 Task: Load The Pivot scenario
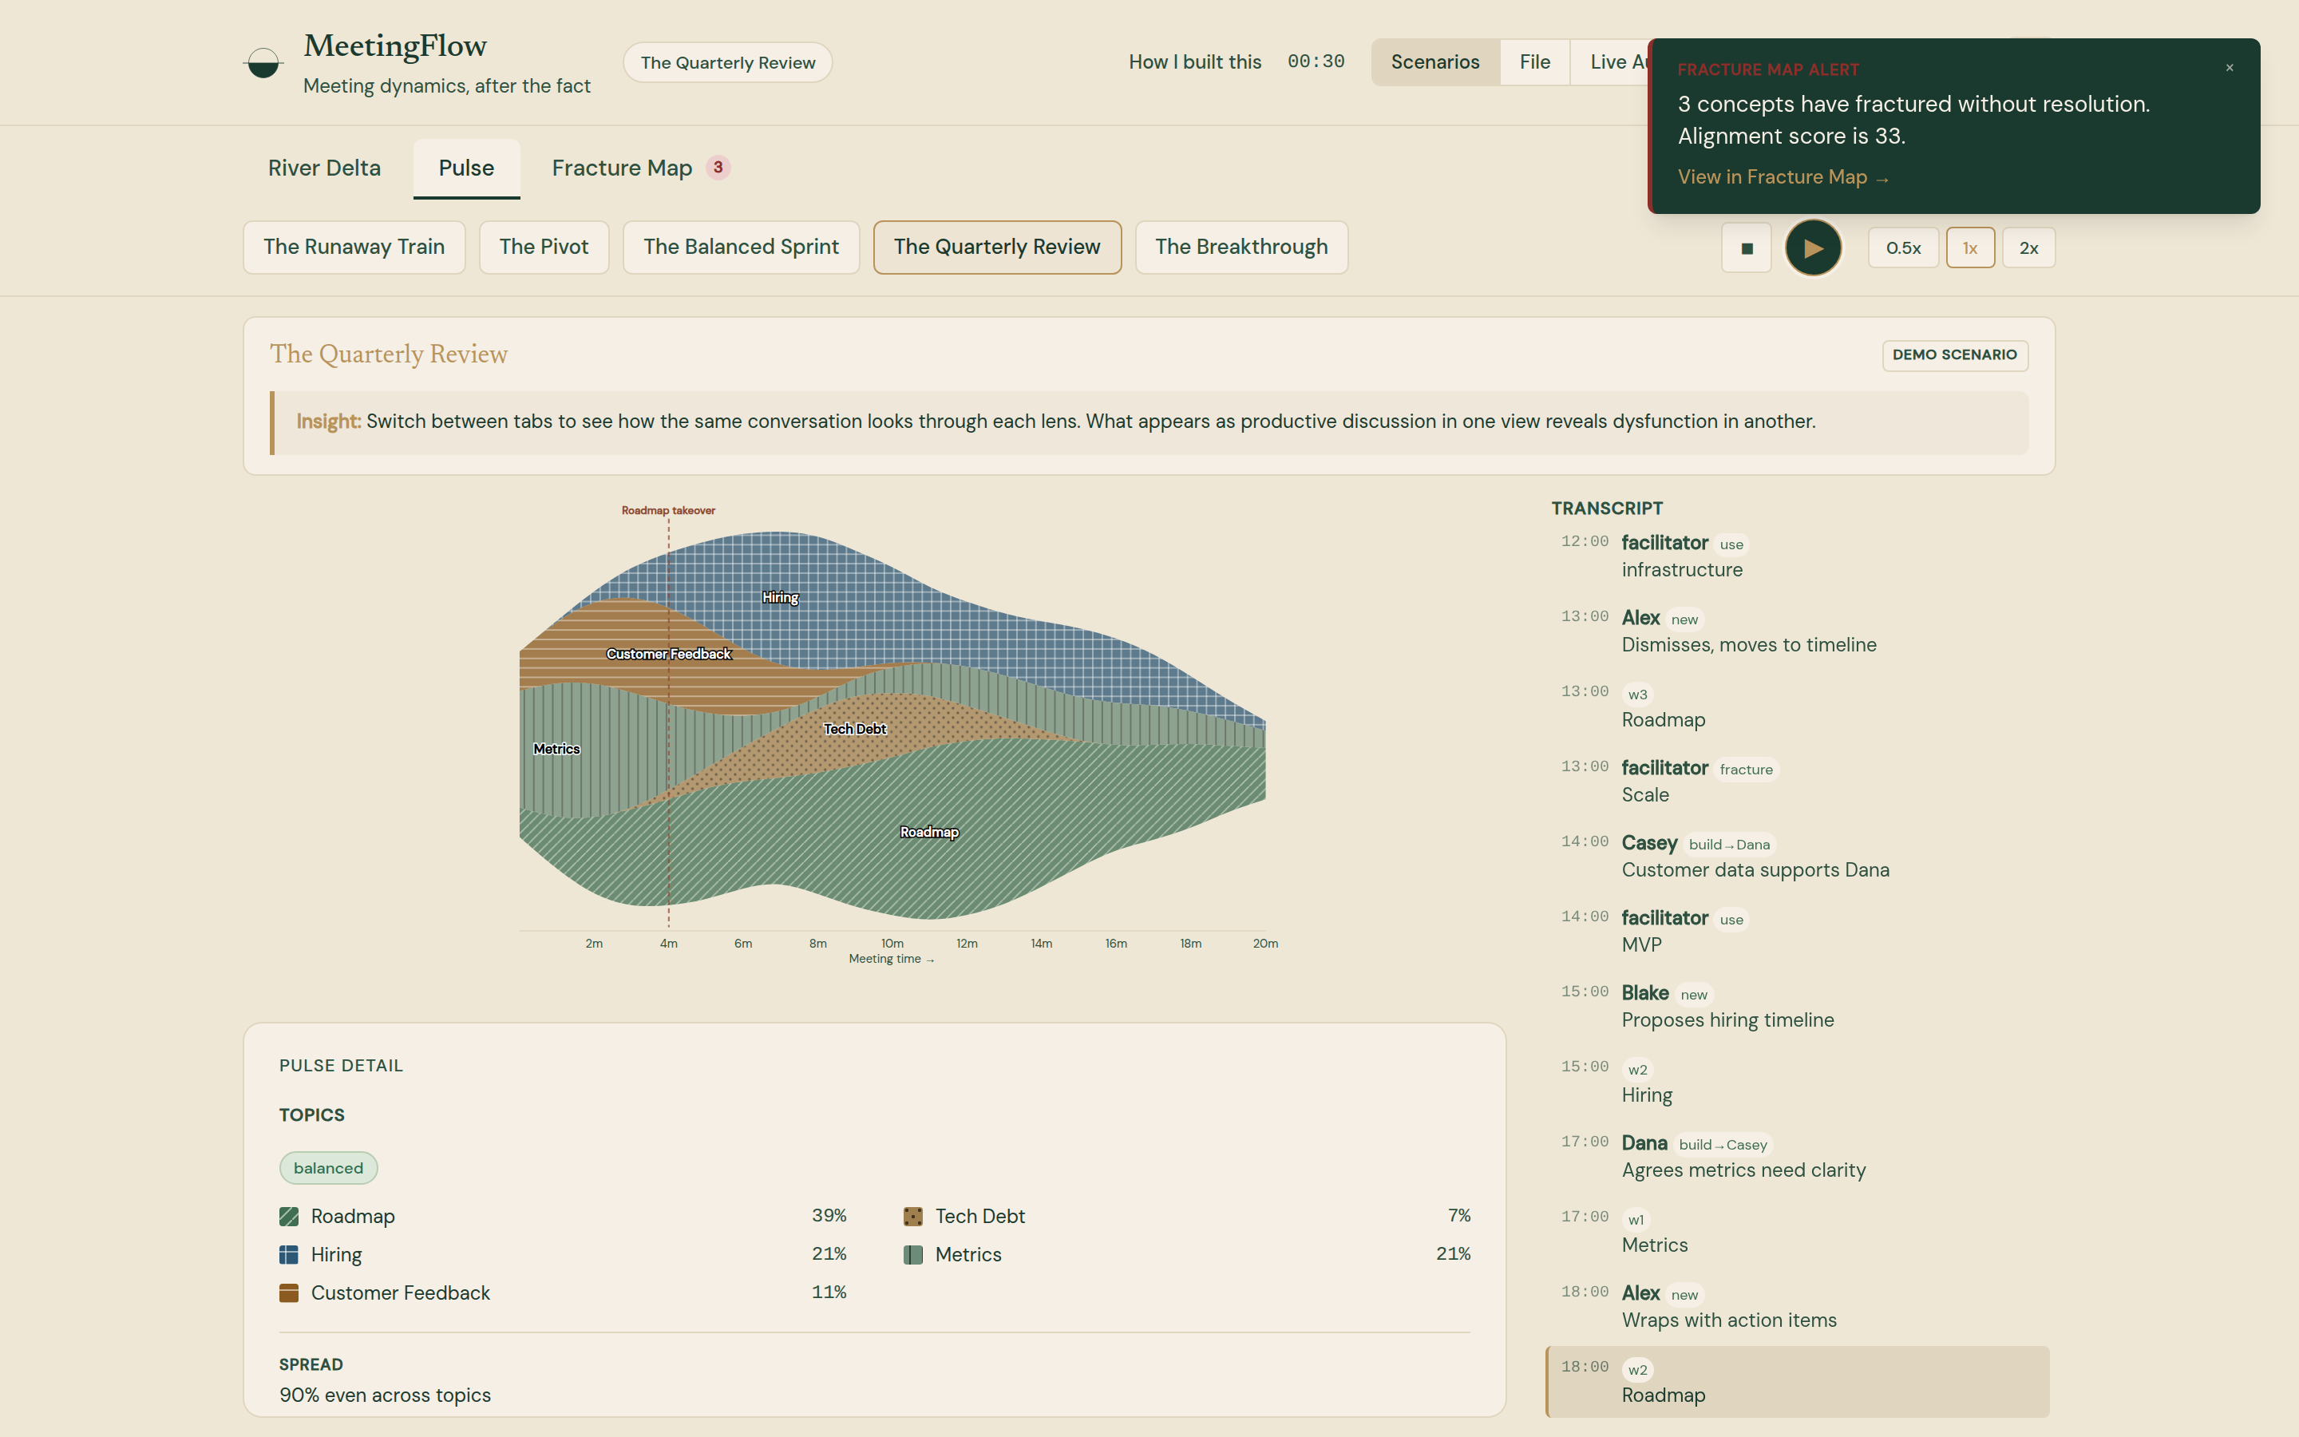coord(544,247)
